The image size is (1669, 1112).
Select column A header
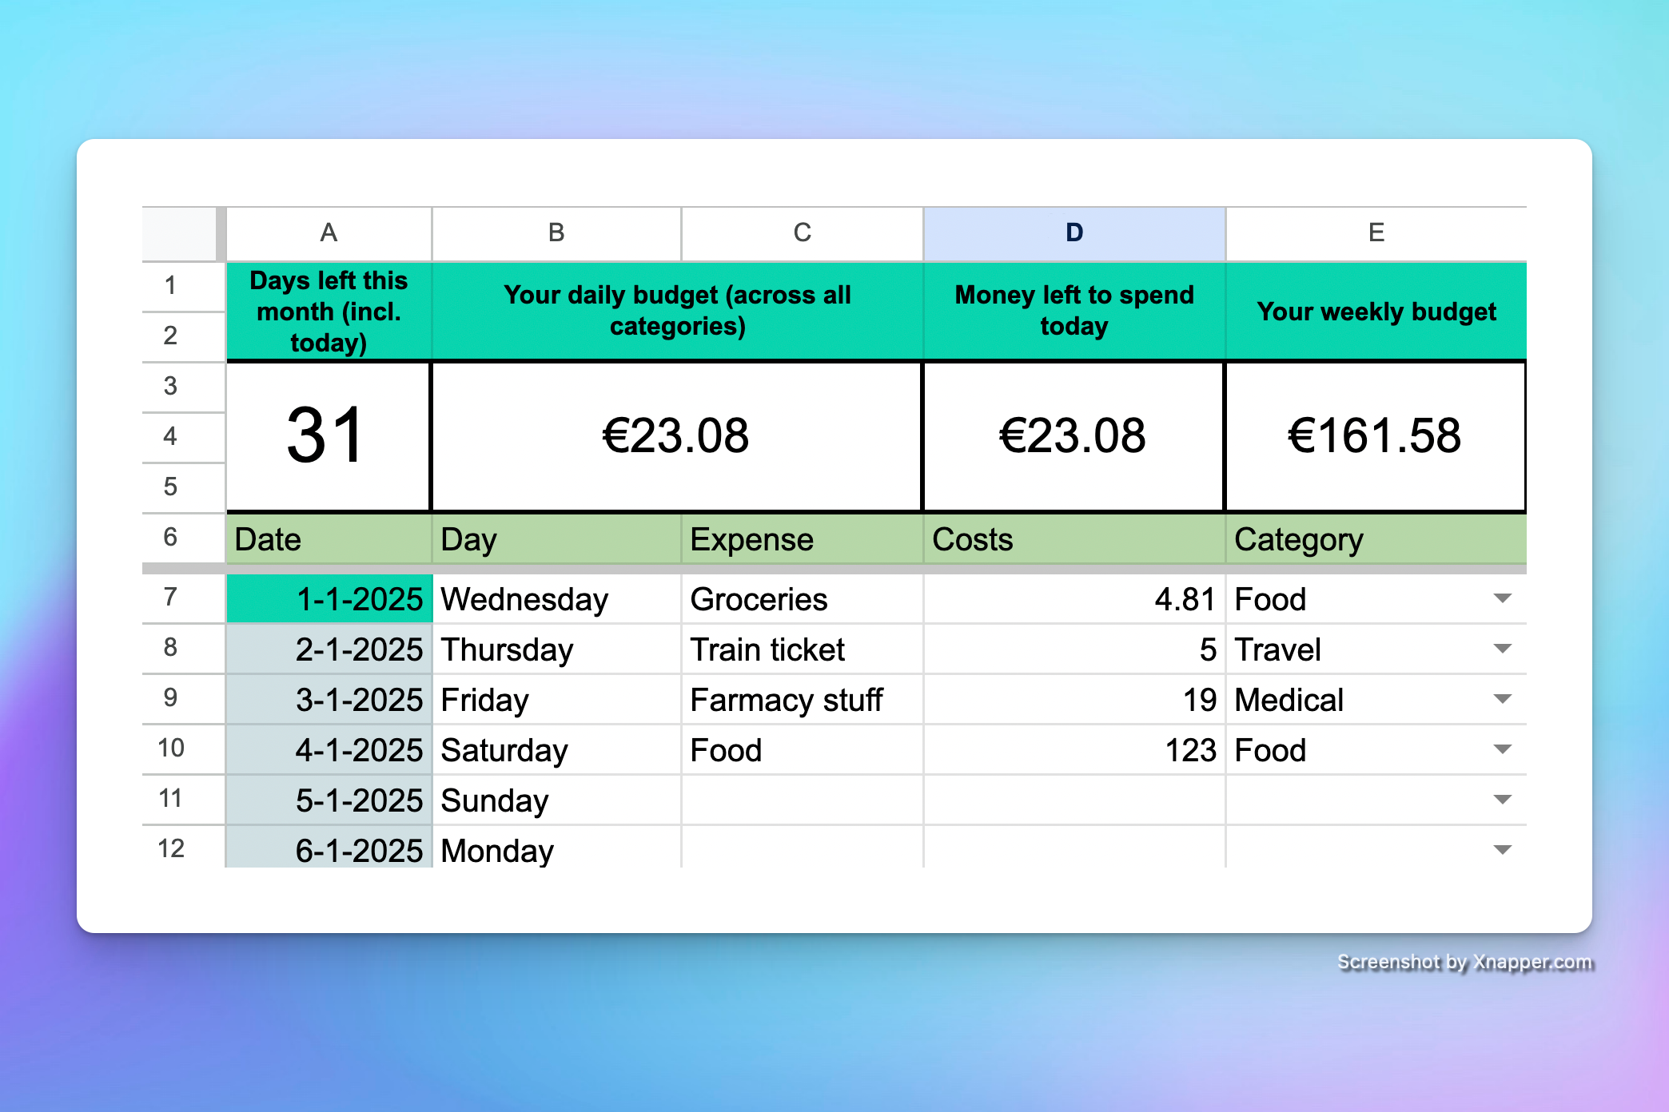(x=328, y=232)
